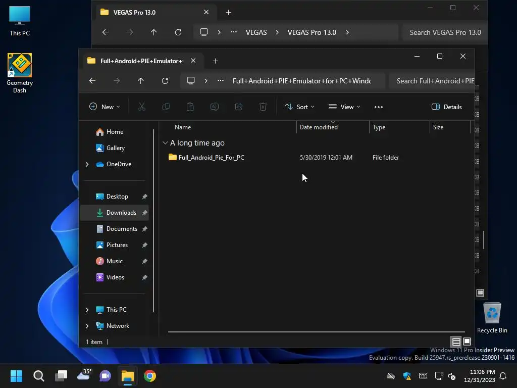Click the Cut scissors icon in toolbar

[x=141, y=107]
